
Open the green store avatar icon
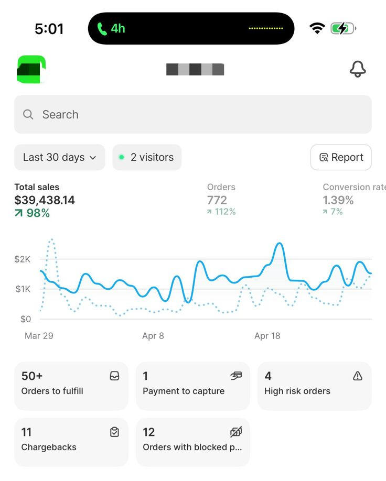coord(31,69)
